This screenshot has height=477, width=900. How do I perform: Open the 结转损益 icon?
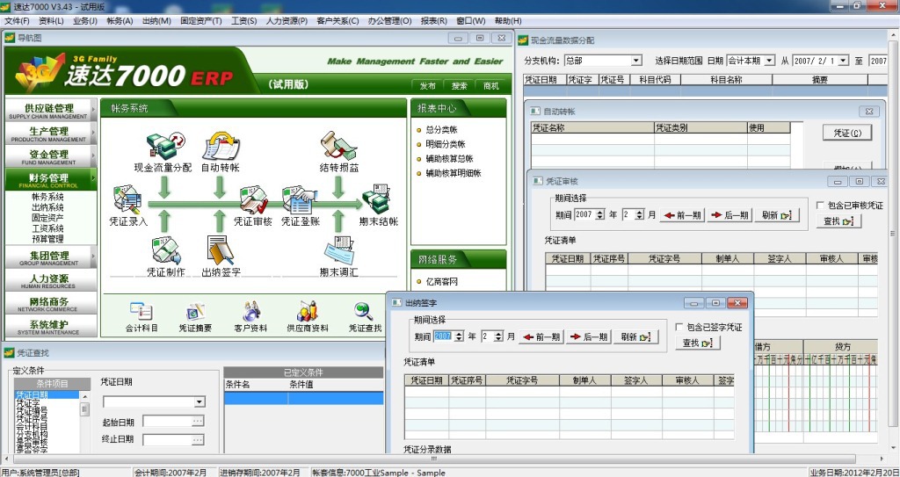338,147
